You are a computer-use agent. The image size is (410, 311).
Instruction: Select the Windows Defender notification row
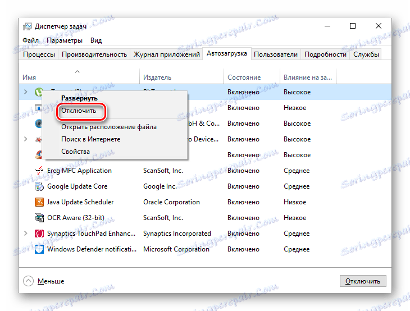(205, 249)
